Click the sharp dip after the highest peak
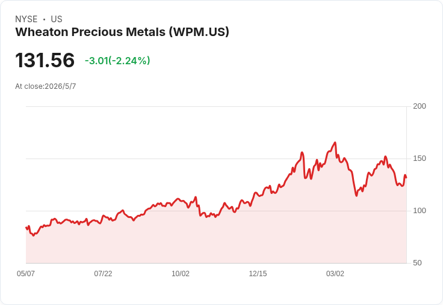The image size is (443, 305). [x=356, y=196]
